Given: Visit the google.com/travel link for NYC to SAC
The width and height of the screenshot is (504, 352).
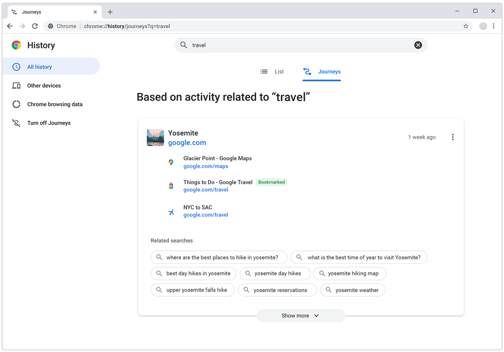Looking at the screenshot, I should (x=205, y=214).
